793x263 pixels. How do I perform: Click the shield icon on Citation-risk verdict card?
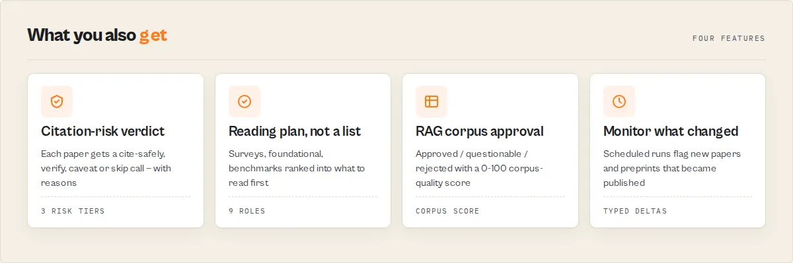click(57, 102)
